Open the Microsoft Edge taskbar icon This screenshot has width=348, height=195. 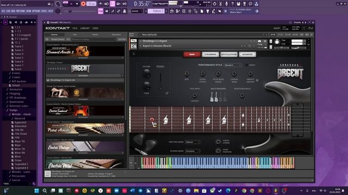click(x=228, y=191)
